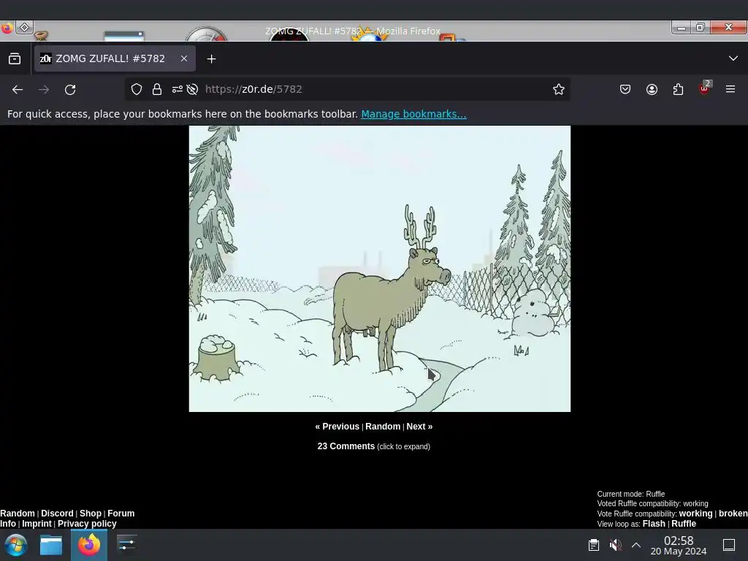Image resolution: width=748 pixels, height=561 pixels.
Task: Open Firefox account menu
Action: (652, 89)
